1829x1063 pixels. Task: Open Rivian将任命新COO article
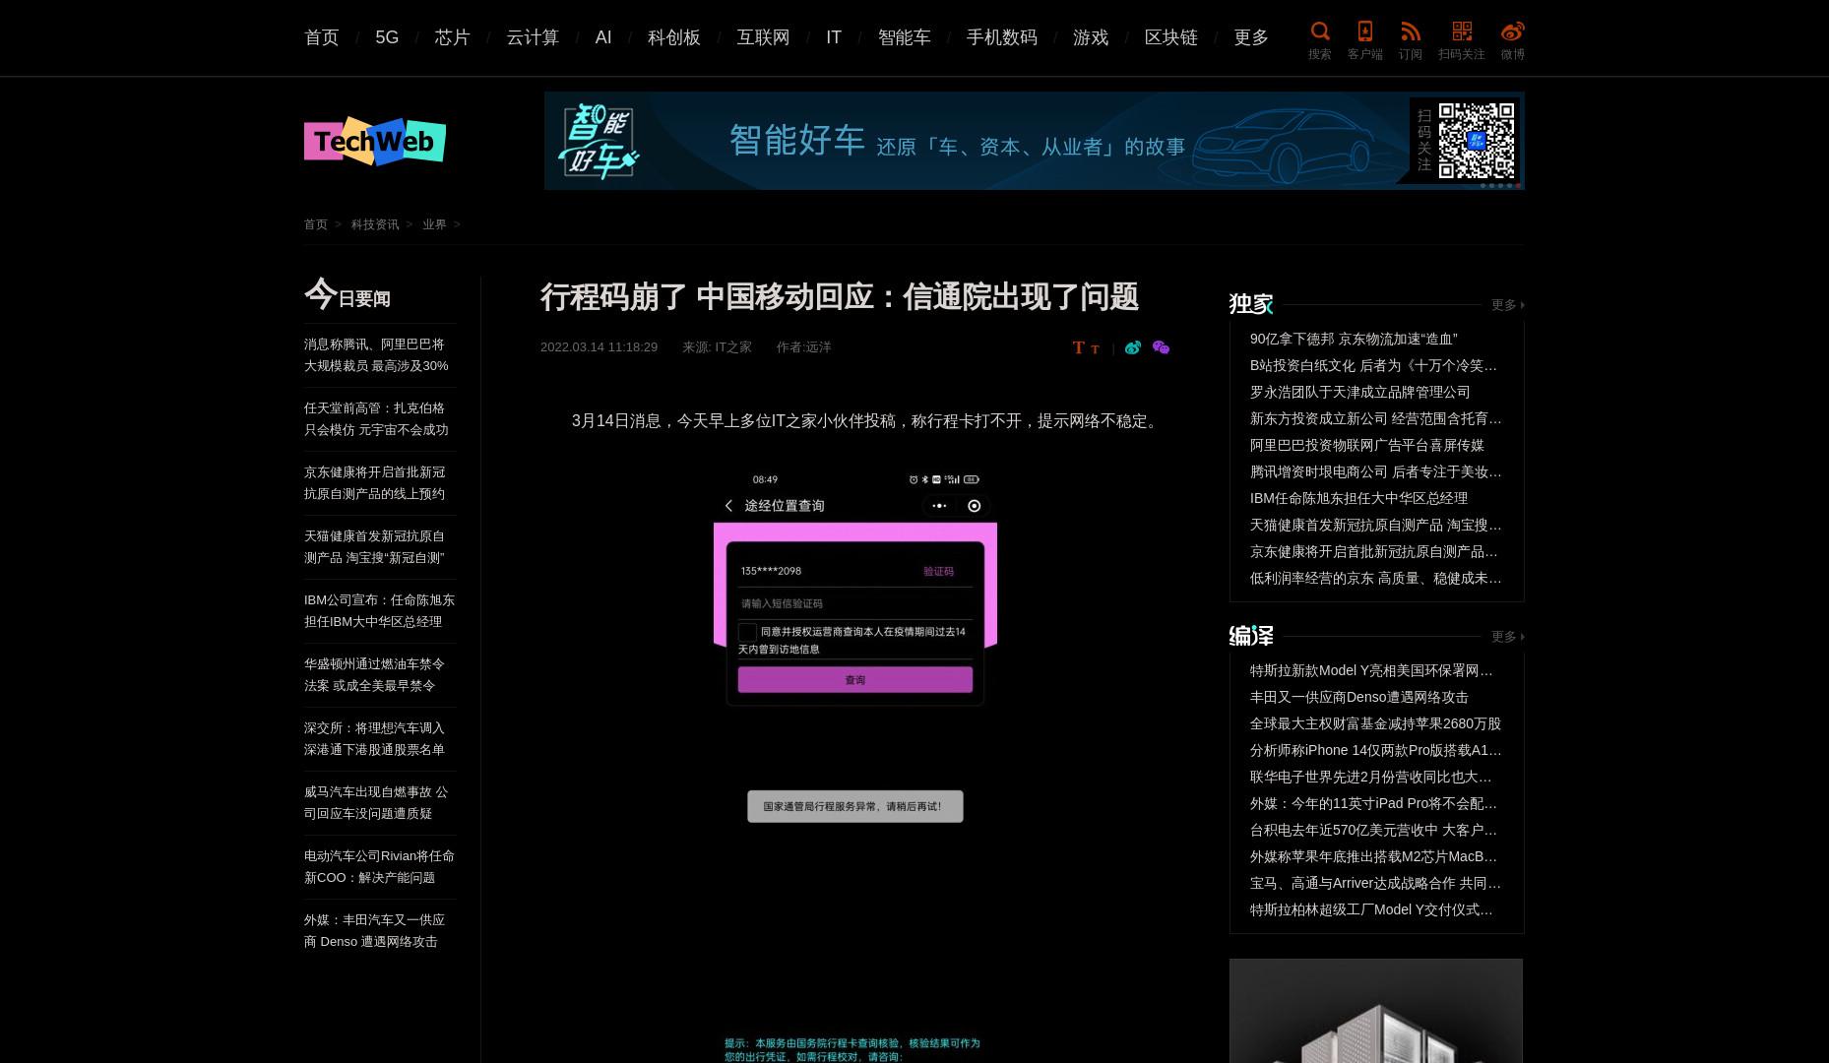pyautogui.click(x=379, y=866)
